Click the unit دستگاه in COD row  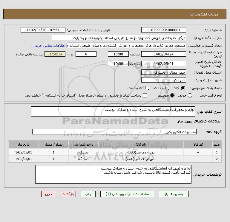point(83,159)
